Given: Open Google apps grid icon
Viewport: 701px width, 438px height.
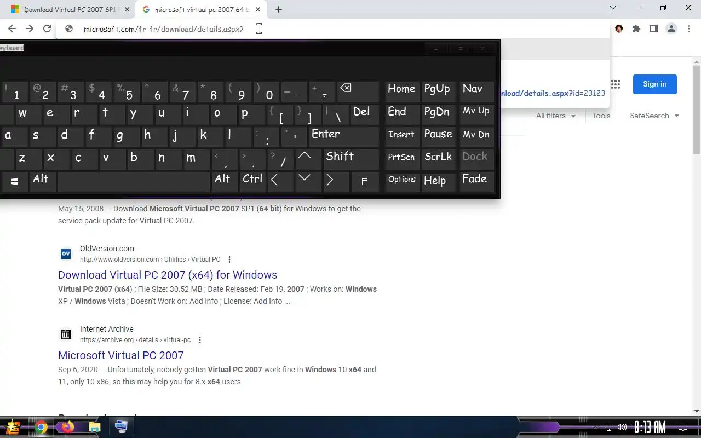Looking at the screenshot, I should (x=616, y=84).
